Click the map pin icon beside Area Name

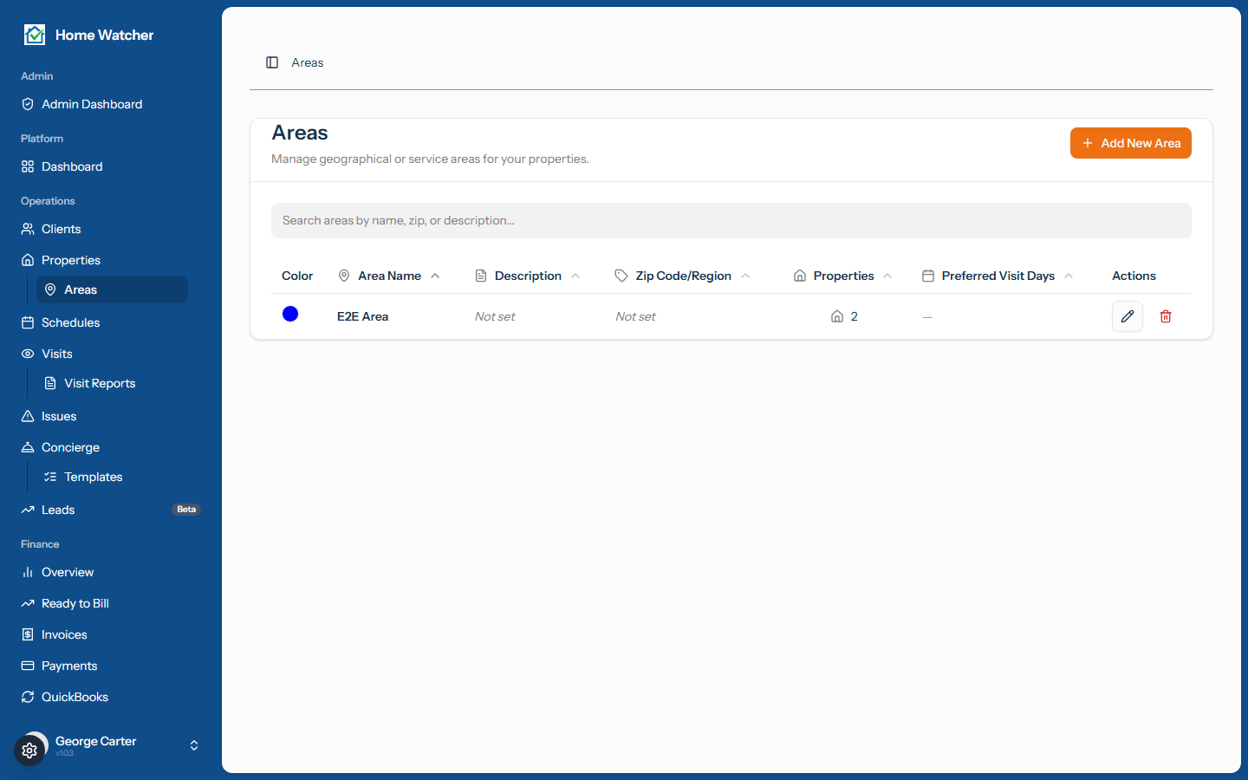[x=344, y=276]
